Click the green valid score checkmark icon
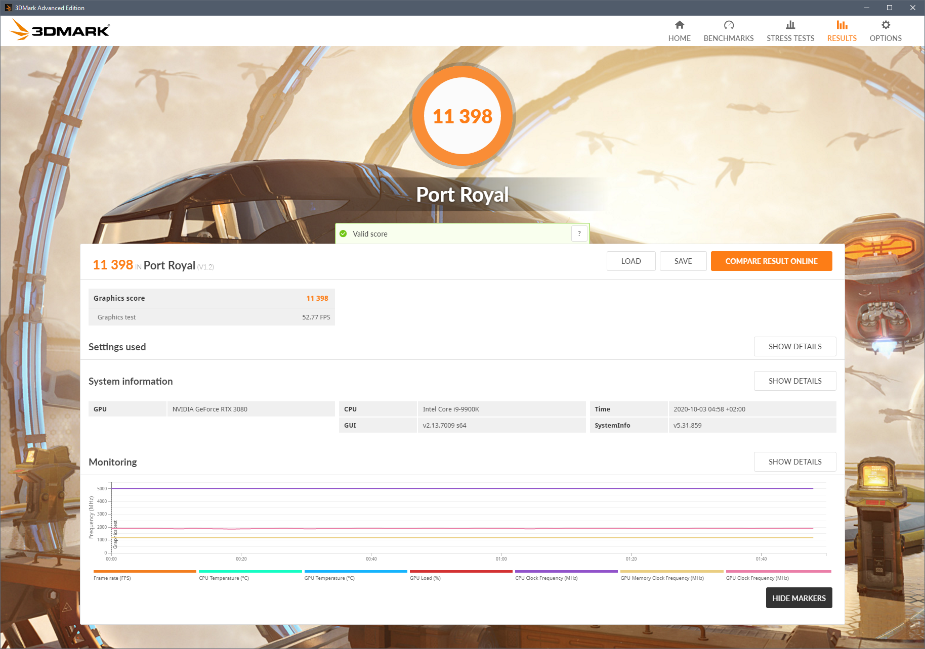 pos(343,234)
